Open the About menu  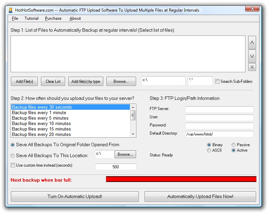coord(75,18)
